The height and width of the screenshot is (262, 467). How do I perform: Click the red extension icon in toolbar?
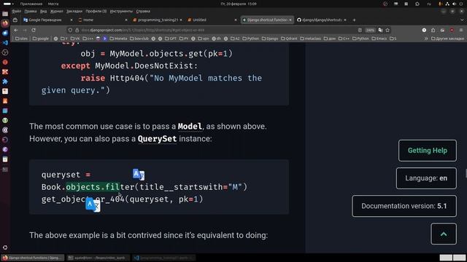pyautogui.click(x=452, y=30)
